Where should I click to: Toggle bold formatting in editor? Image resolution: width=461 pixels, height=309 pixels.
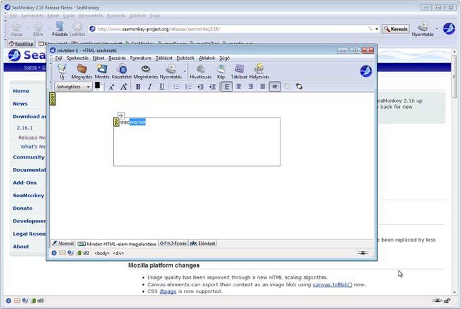pyautogui.click(x=138, y=87)
